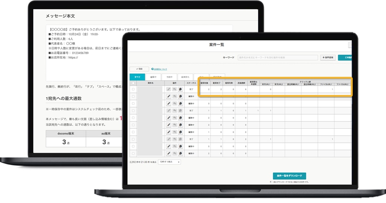The height and width of the screenshot is (203, 386).
Task: Tick the select-all checkbox in the table header
Action: 133,83
